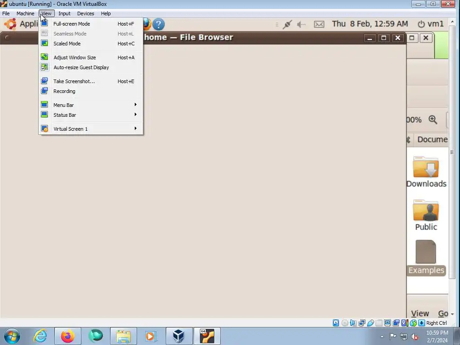The image size is (460, 345).
Task: Expand the Status Bar submenu
Action: (x=91, y=115)
